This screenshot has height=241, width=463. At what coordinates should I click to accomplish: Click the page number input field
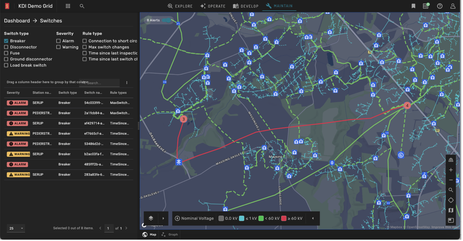(109, 229)
